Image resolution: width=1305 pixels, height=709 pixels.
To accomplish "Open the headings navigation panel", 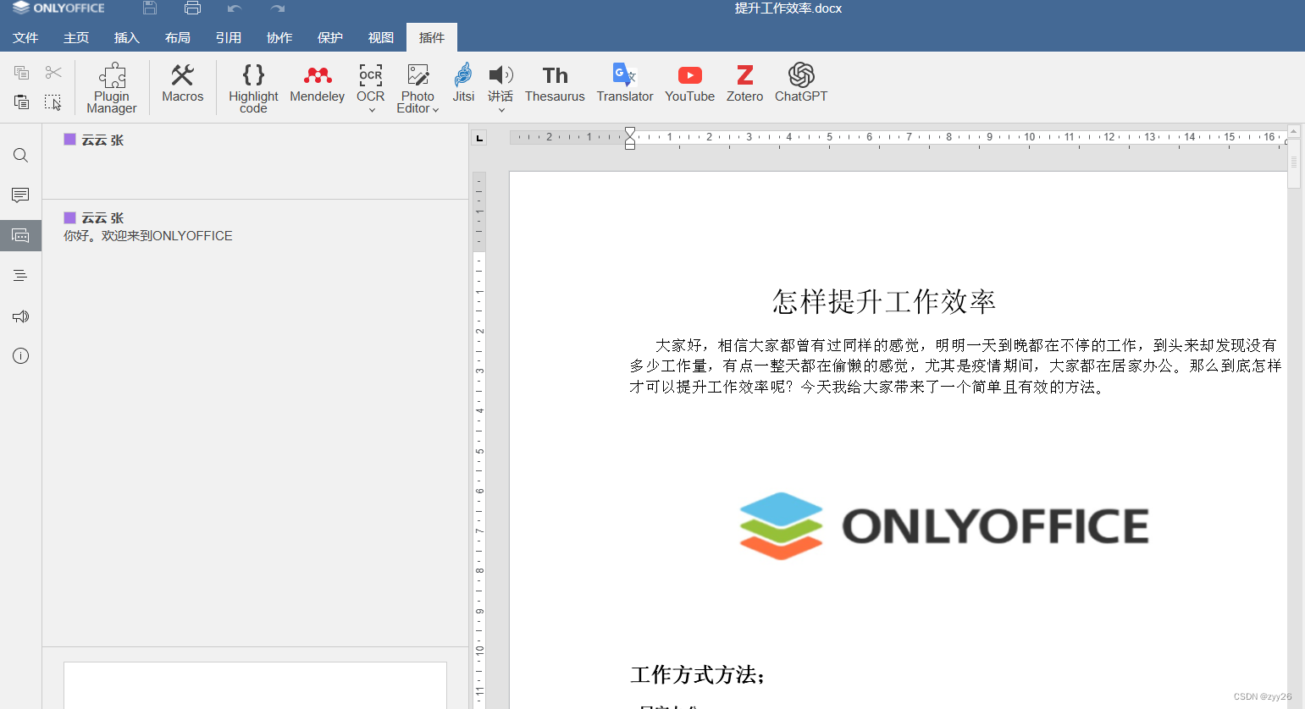I will pyautogui.click(x=21, y=276).
